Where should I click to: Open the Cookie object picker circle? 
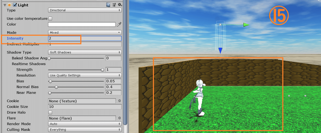tap(120, 101)
